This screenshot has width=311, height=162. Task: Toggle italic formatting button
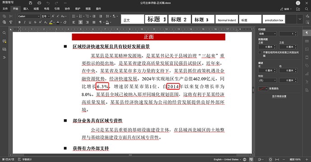pyautogui.click(x=25, y=22)
